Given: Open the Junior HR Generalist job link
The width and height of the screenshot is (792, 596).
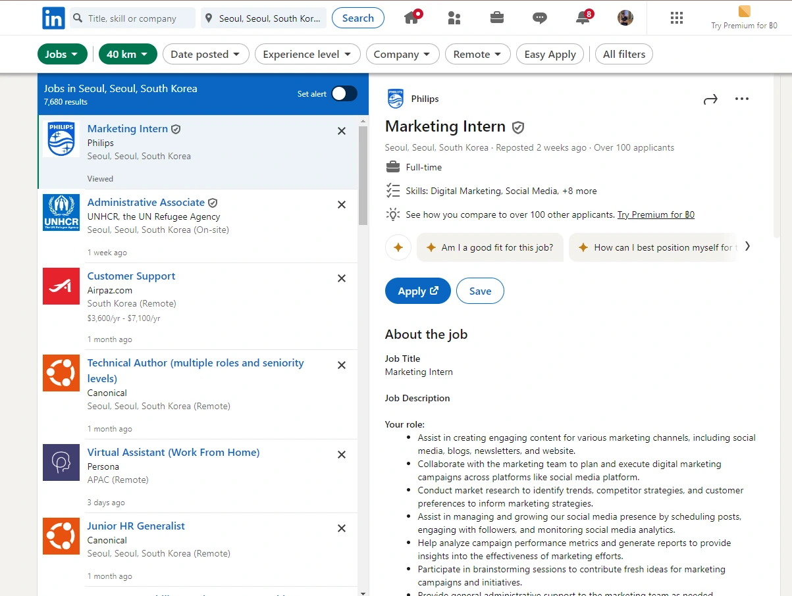Looking at the screenshot, I should pyautogui.click(x=136, y=526).
